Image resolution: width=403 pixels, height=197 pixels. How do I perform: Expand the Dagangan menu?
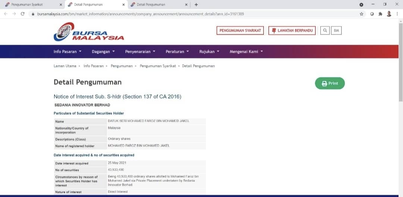pos(103,51)
